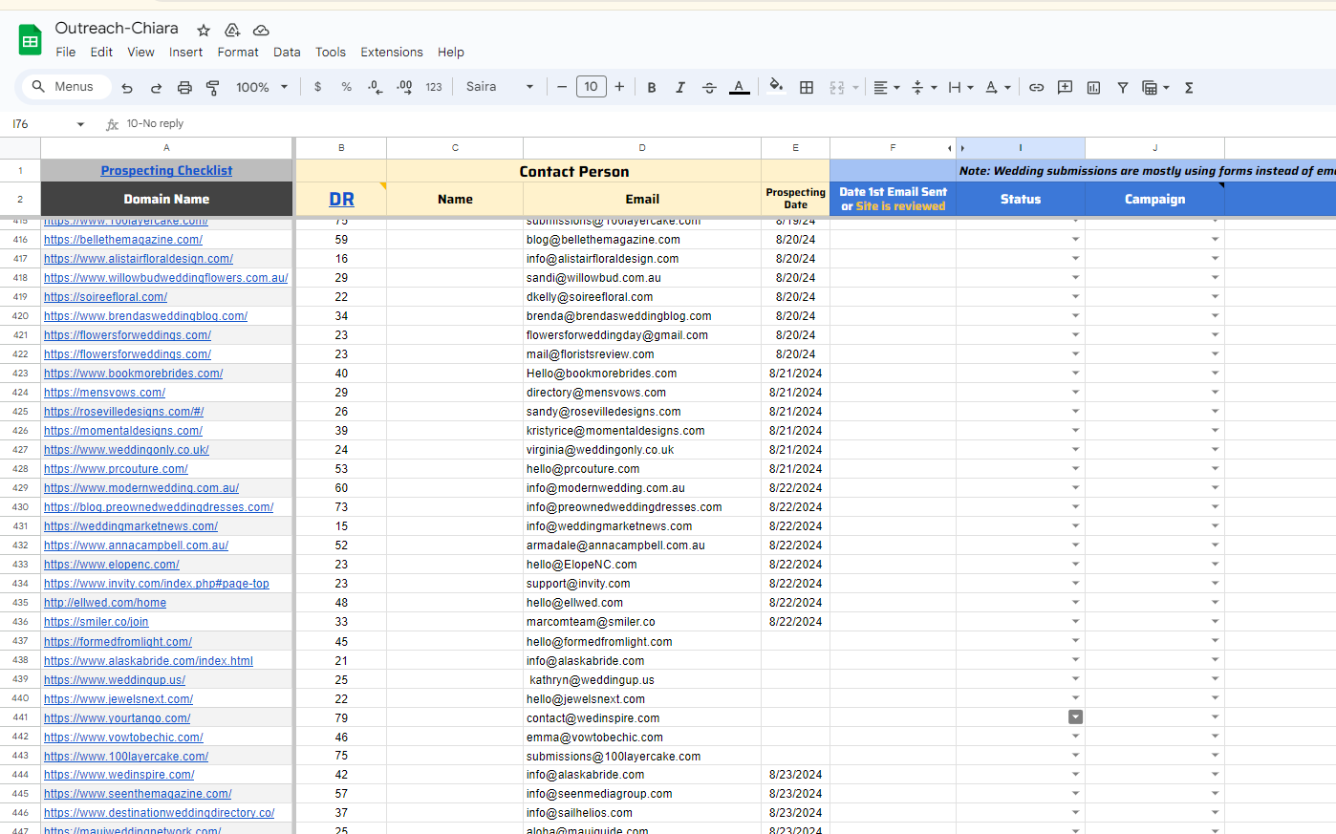Open the fill color picker
1336x834 pixels.
[x=776, y=87]
